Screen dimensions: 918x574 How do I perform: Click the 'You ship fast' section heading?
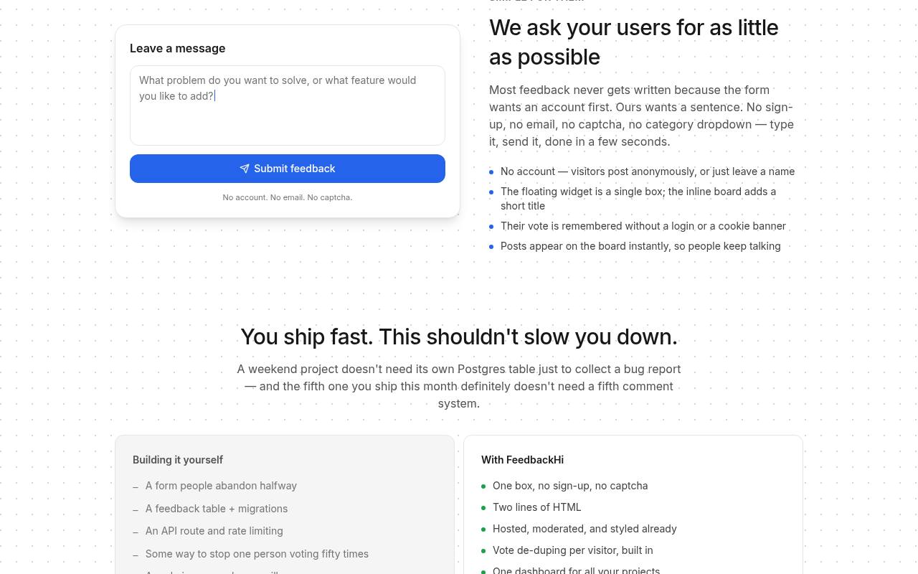[x=459, y=337]
